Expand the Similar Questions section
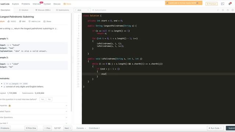Image resolution: width=235 pixels, height=132 pixels. coord(33,117)
